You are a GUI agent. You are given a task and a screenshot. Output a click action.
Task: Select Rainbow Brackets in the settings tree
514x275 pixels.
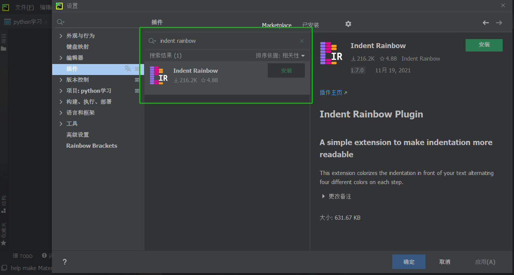click(x=92, y=145)
